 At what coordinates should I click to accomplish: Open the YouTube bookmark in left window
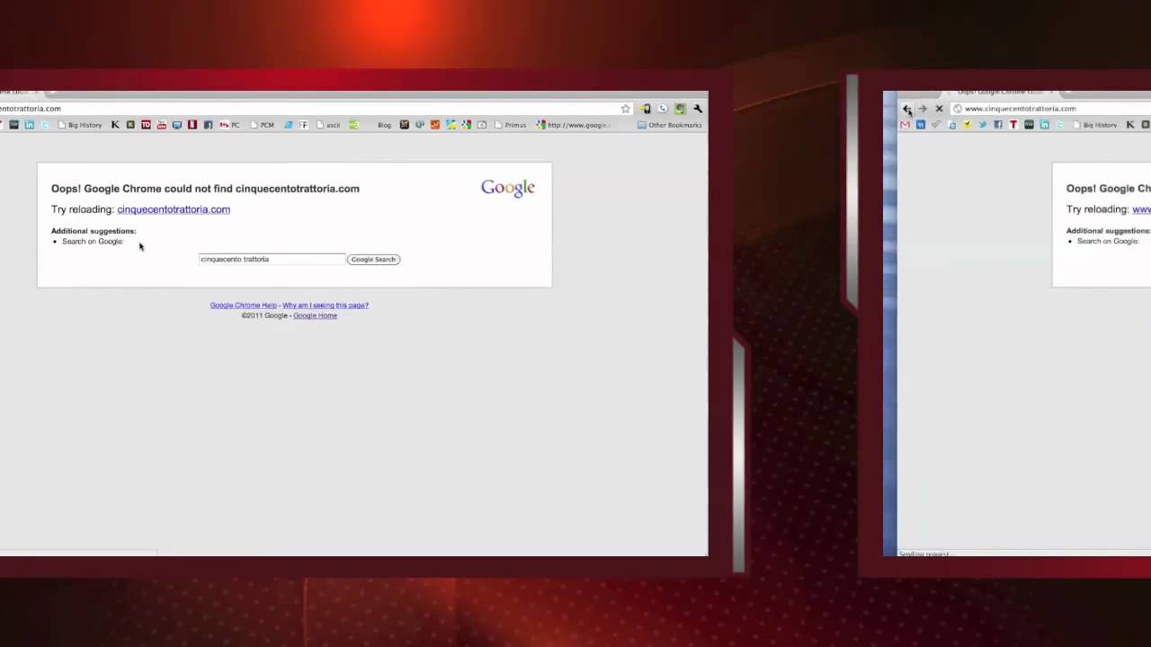tap(161, 125)
